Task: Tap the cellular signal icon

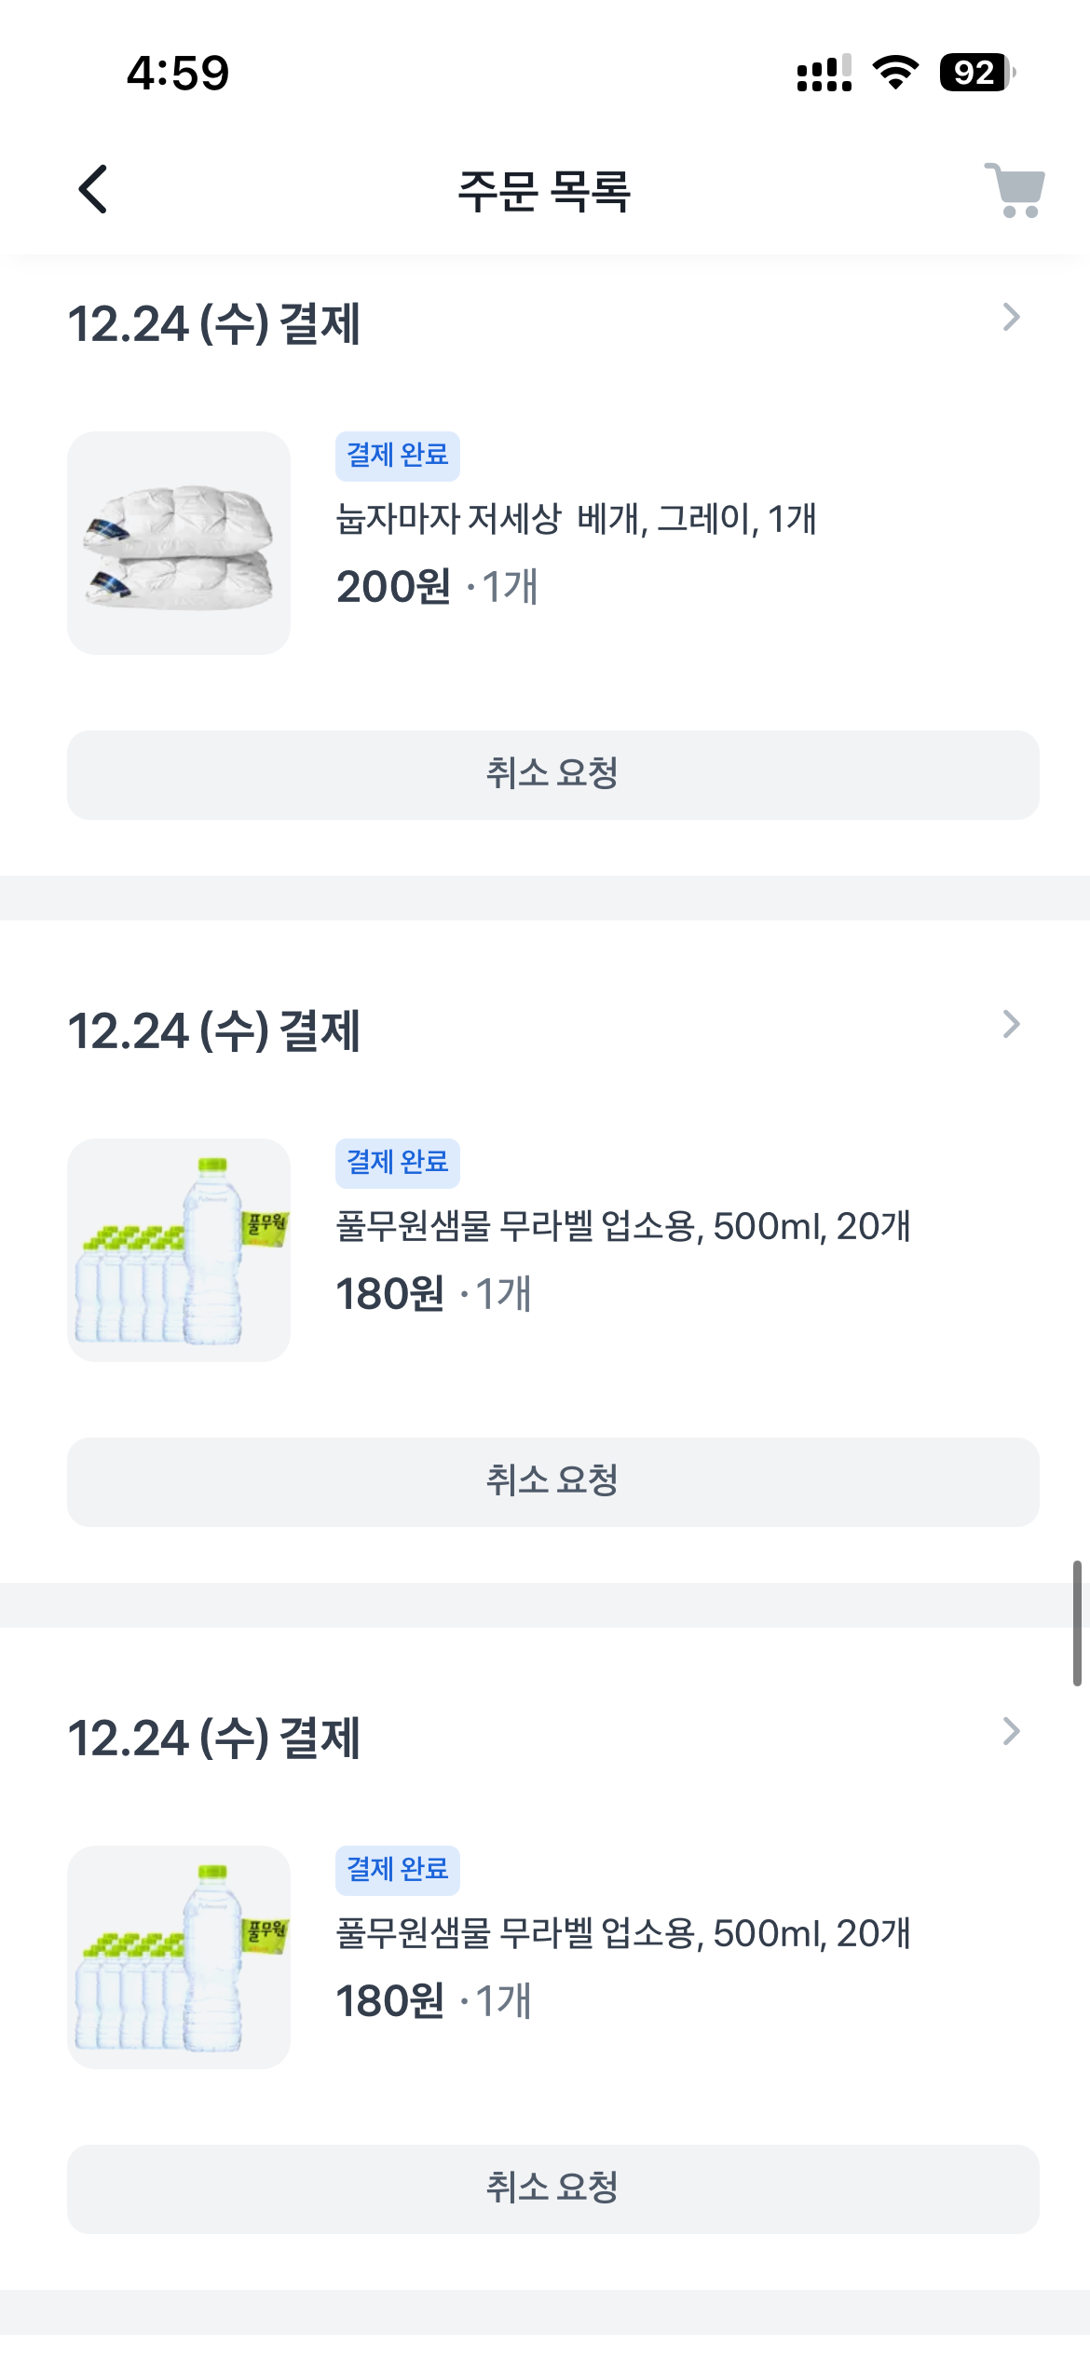Action: tap(824, 73)
